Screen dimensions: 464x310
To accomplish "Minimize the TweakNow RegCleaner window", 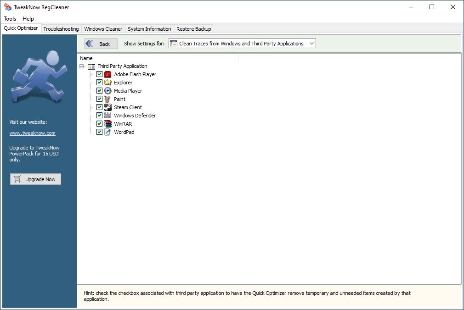I will point(411,7).
